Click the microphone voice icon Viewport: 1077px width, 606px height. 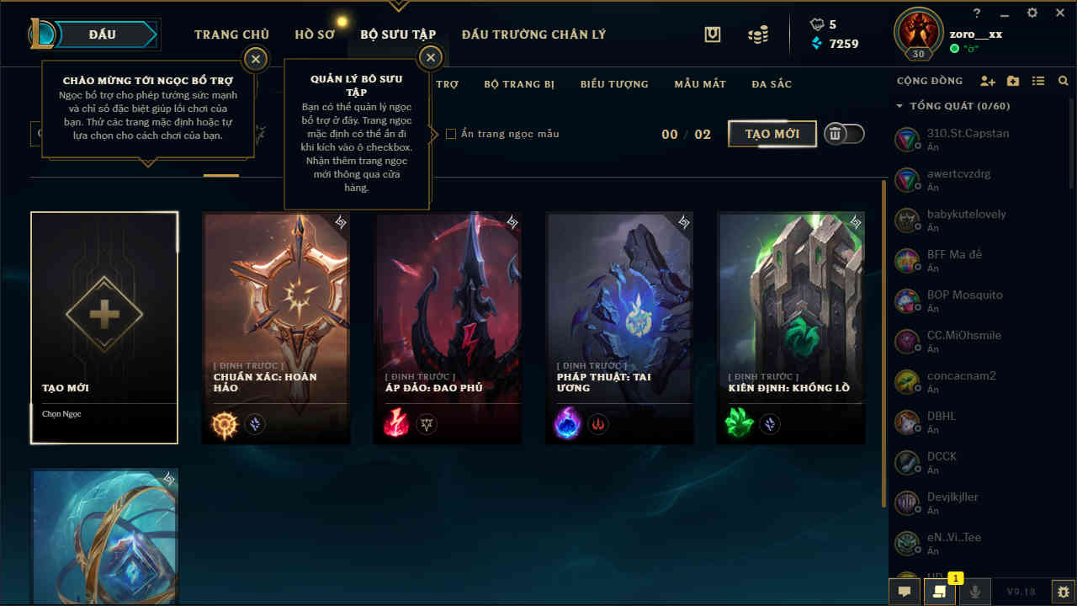975,592
